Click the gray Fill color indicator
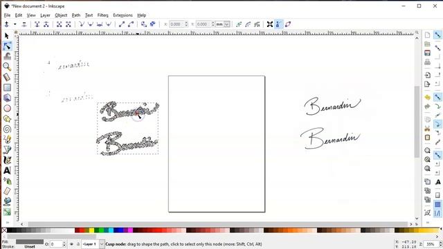The image size is (443, 249). tap(30, 242)
